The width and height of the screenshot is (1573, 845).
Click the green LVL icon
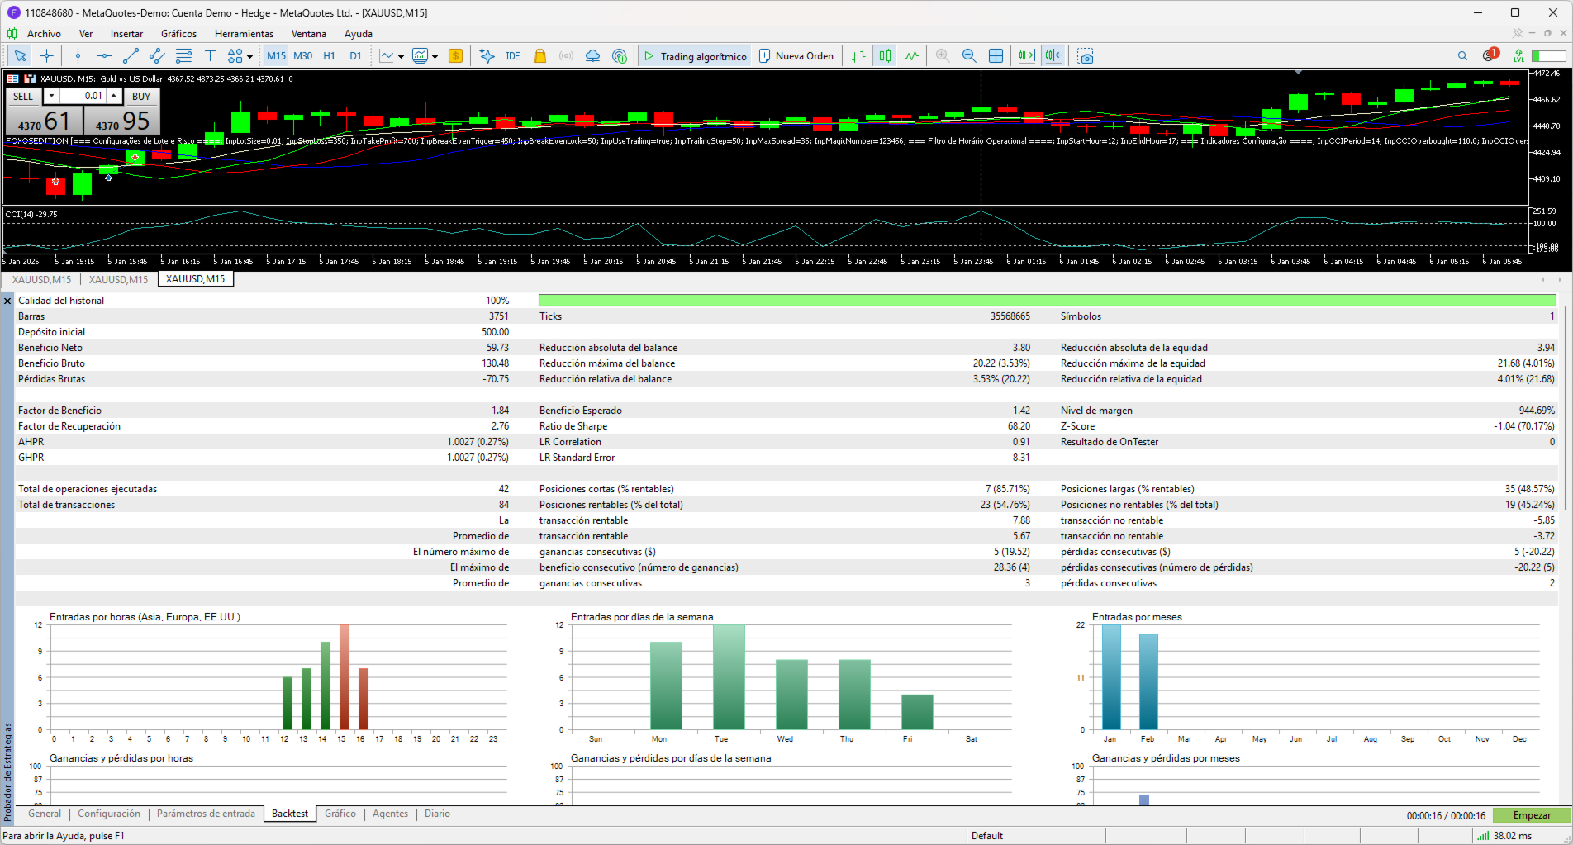1518,56
